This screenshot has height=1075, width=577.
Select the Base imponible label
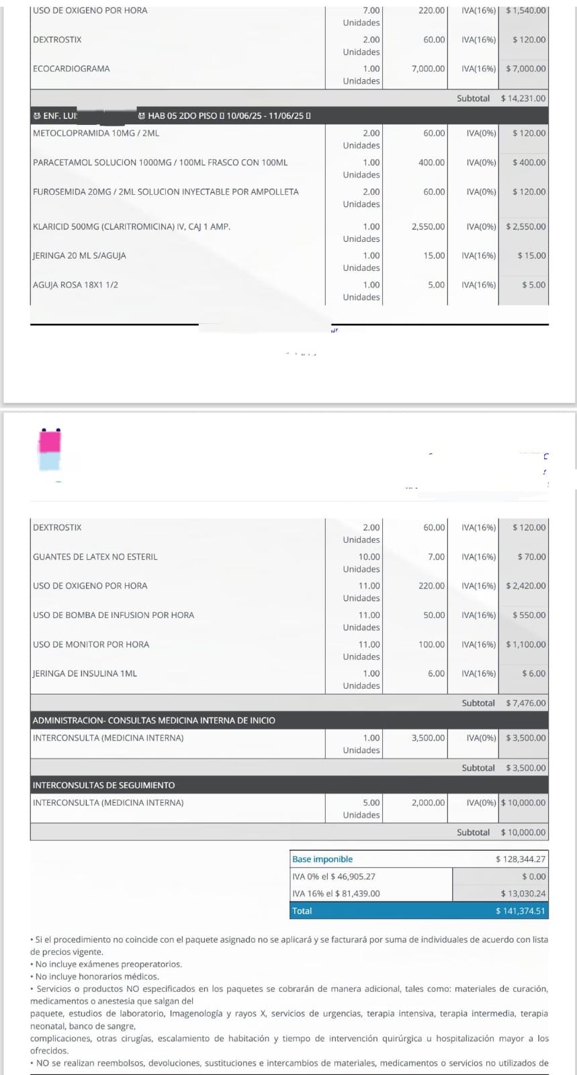tap(322, 859)
